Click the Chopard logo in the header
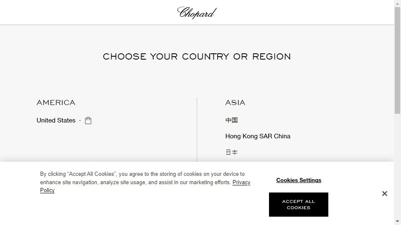Viewport: 401px width, 225px height. (x=197, y=12)
